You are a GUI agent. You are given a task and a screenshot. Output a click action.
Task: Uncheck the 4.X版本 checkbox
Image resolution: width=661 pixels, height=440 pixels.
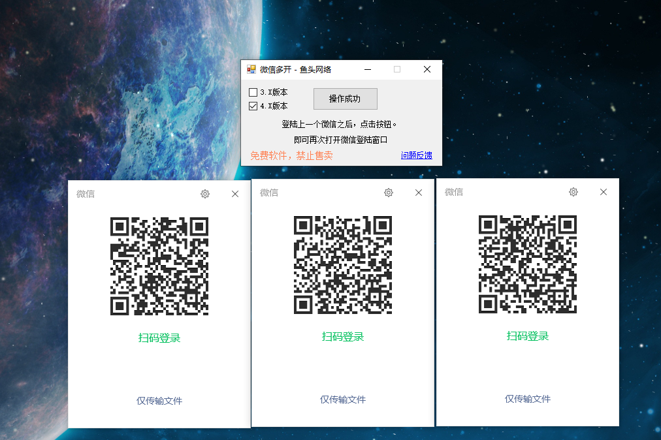[253, 106]
